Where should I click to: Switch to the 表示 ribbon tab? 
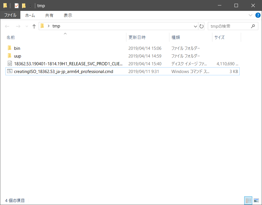coord(68,15)
